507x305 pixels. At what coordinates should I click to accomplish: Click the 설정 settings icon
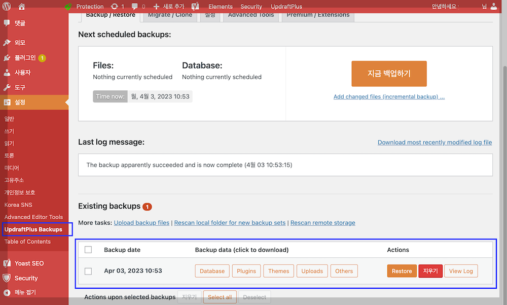coord(7,103)
